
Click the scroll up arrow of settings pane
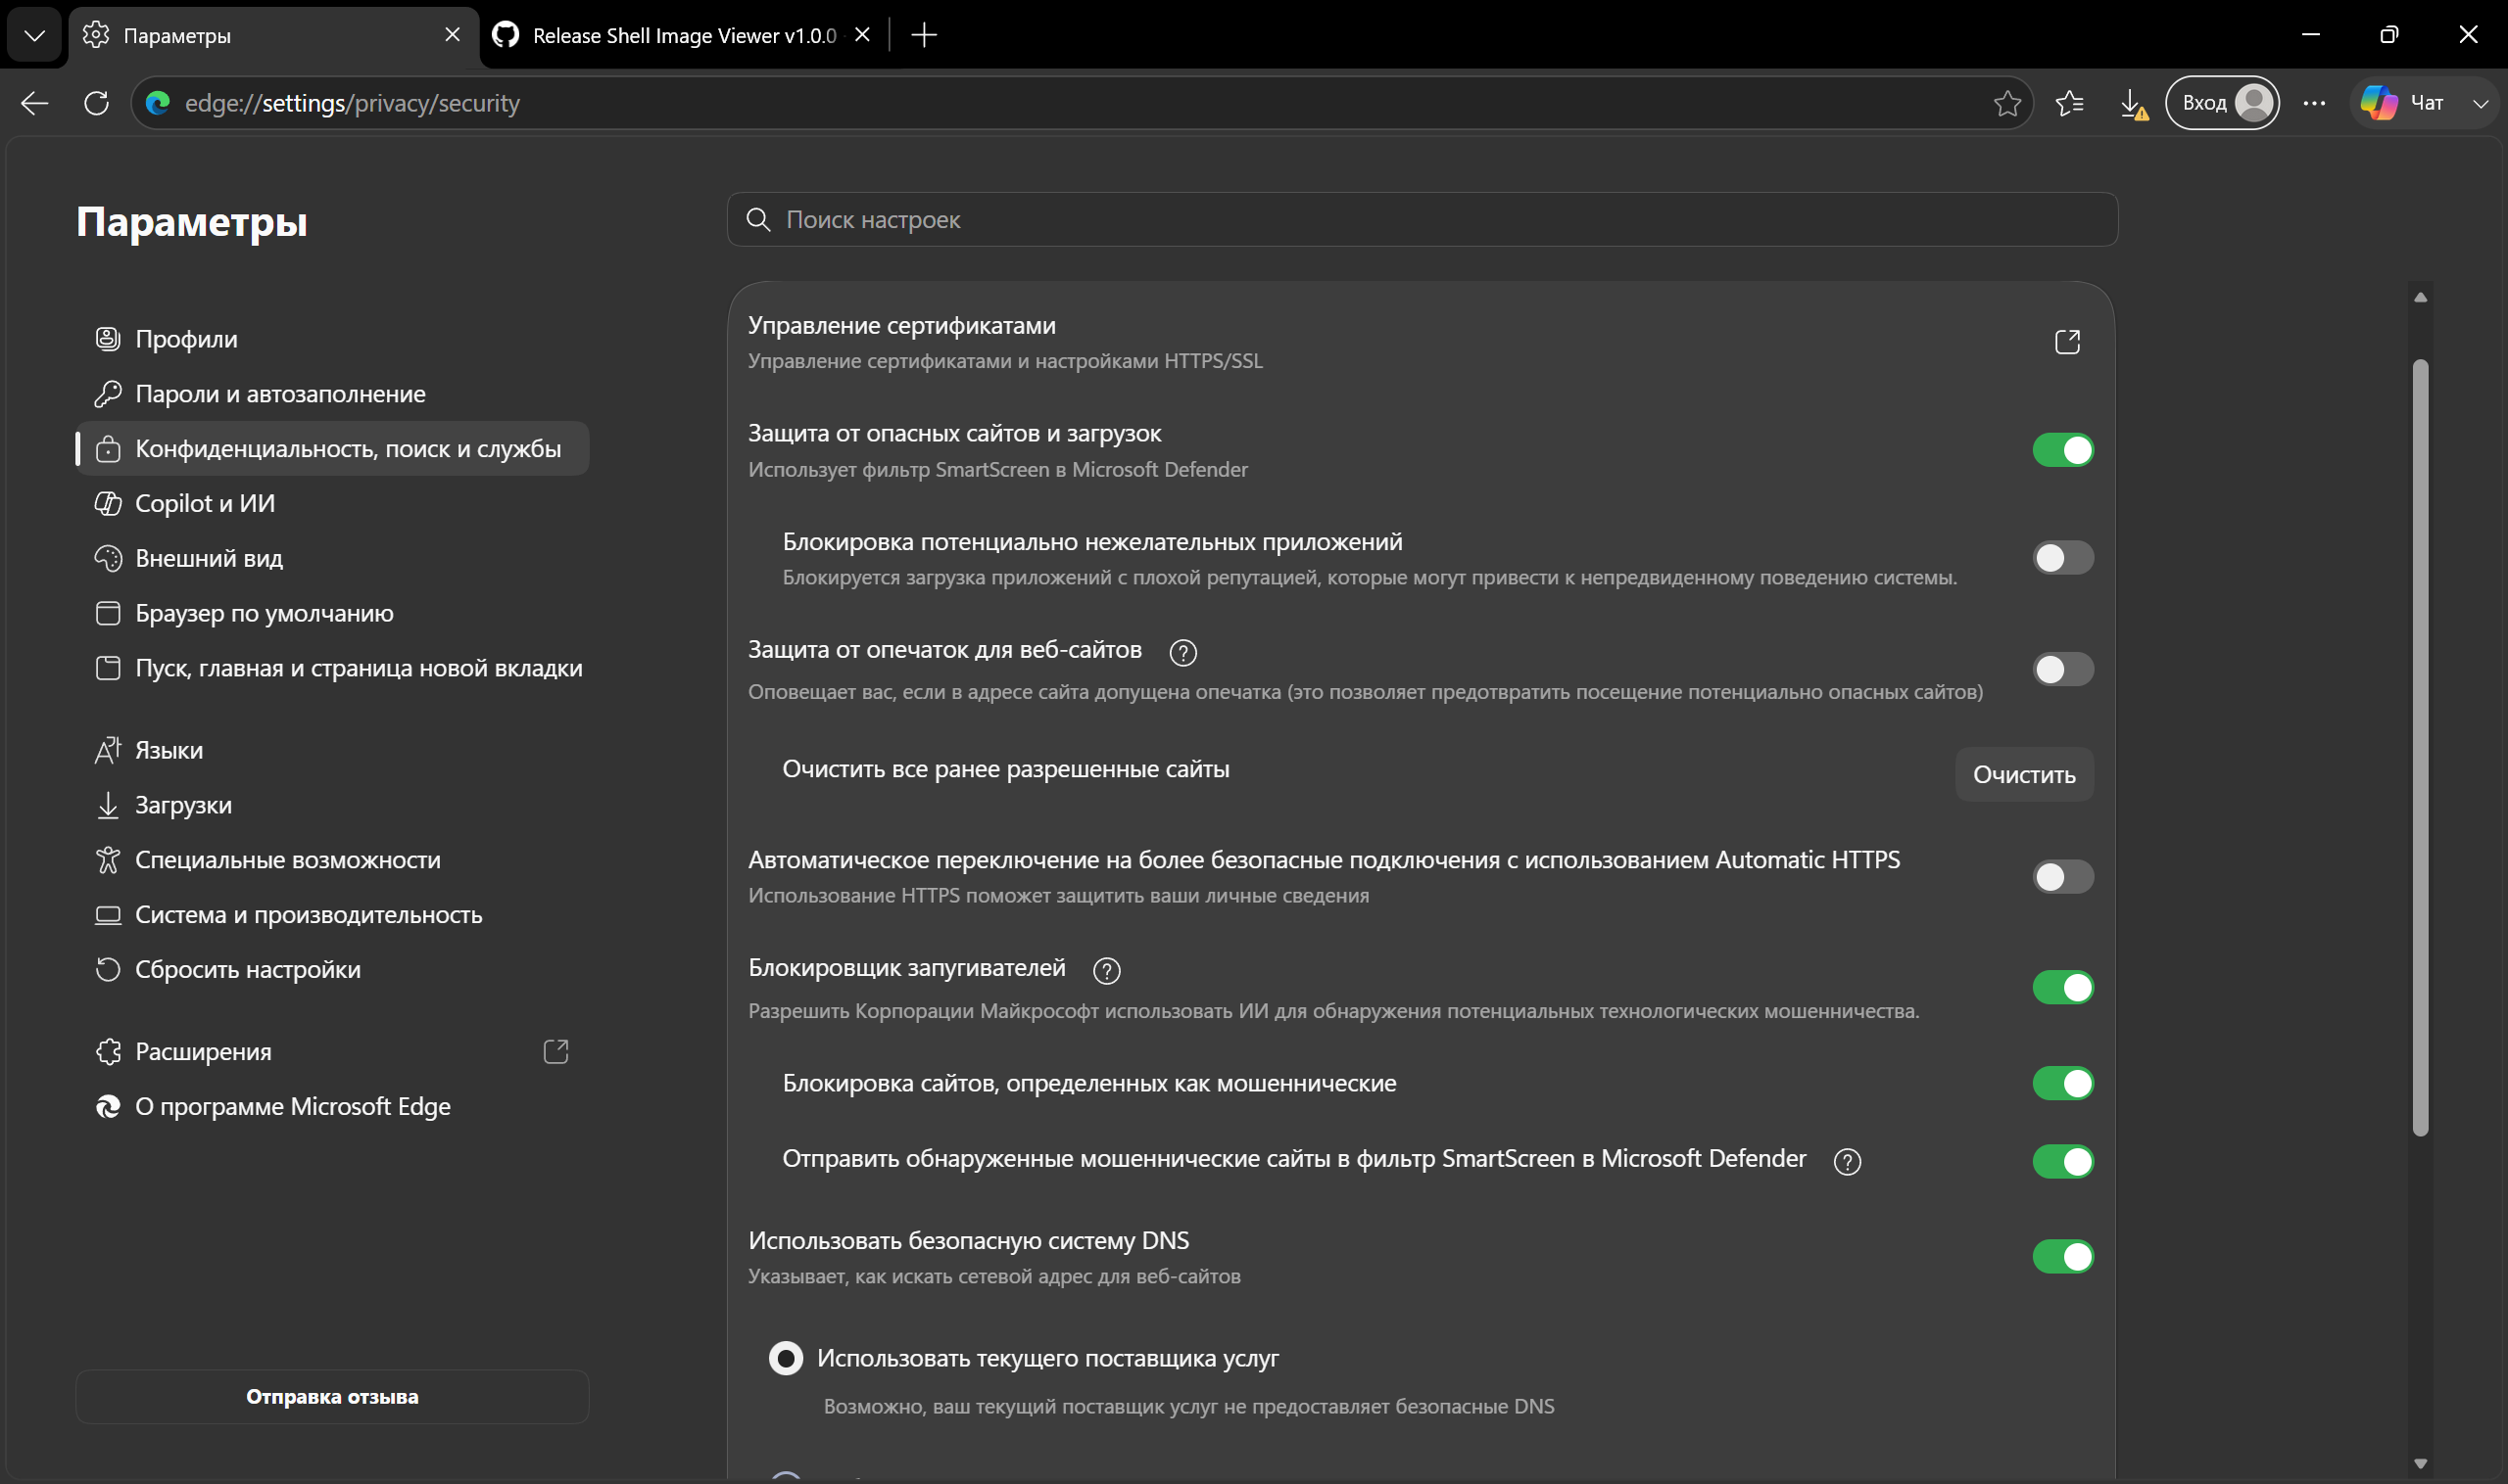click(x=2420, y=297)
